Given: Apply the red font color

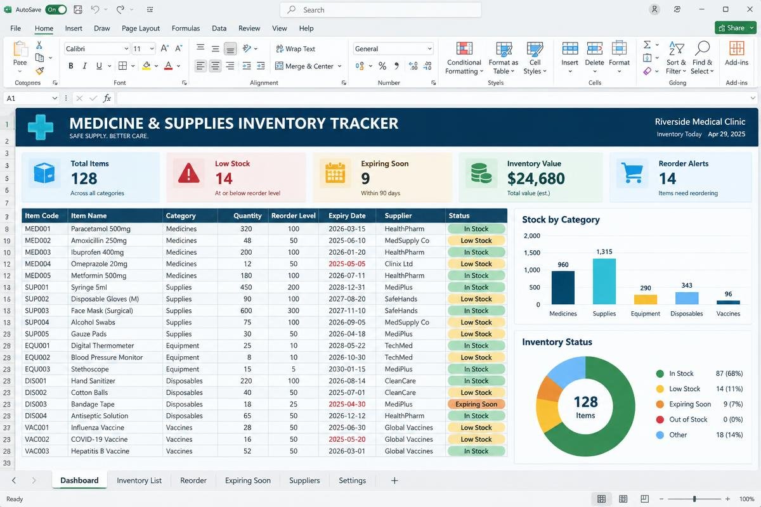Looking at the screenshot, I should (x=168, y=66).
